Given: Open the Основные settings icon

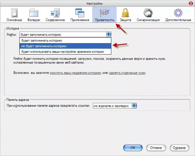Looking at the screenshot, I should tap(14, 13).
